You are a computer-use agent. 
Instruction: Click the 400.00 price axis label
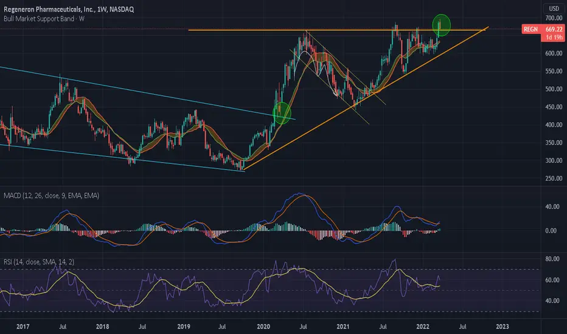click(x=554, y=124)
